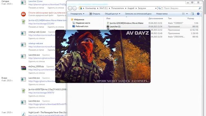Click the Недавние места icon in Explorer

click(x=74, y=23)
